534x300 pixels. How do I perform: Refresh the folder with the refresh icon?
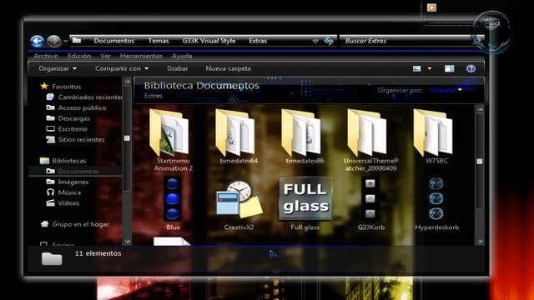tap(329, 41)
